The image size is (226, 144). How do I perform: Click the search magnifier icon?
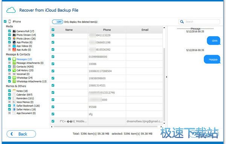click(x=182, y=22)
